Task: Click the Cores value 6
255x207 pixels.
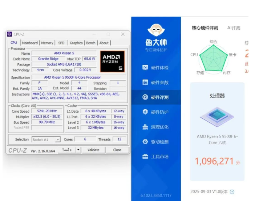Action: (x=85, y=139)
